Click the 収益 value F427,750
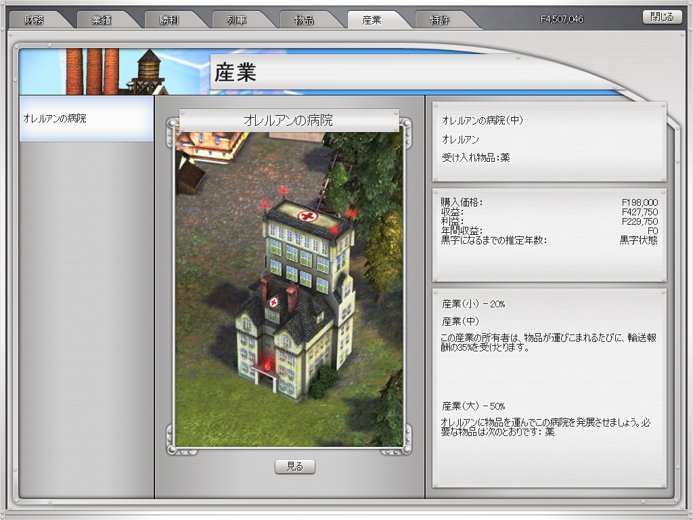The height and width of the screenshot is (520, 693). (639, 212)
